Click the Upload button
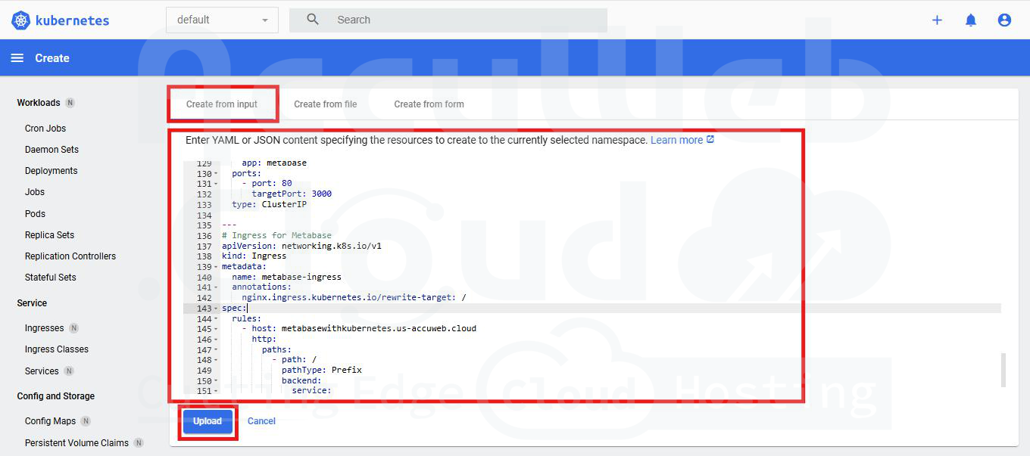This screenshot has width=1030, height=456. [x=208, y=421]
